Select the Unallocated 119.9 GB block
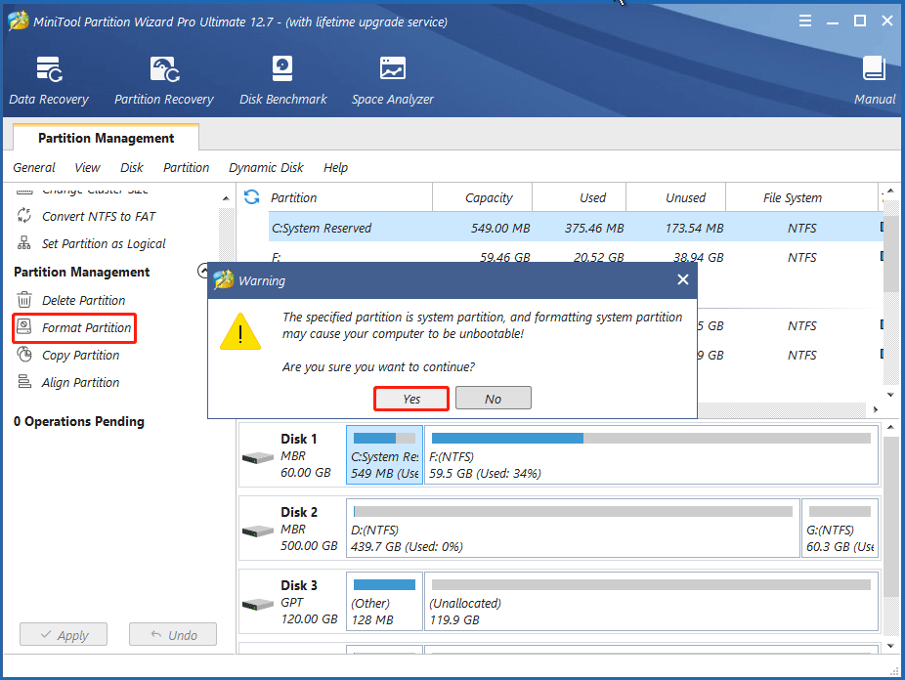This screenshot has width=905, height=680. click(x=651, y=601)
